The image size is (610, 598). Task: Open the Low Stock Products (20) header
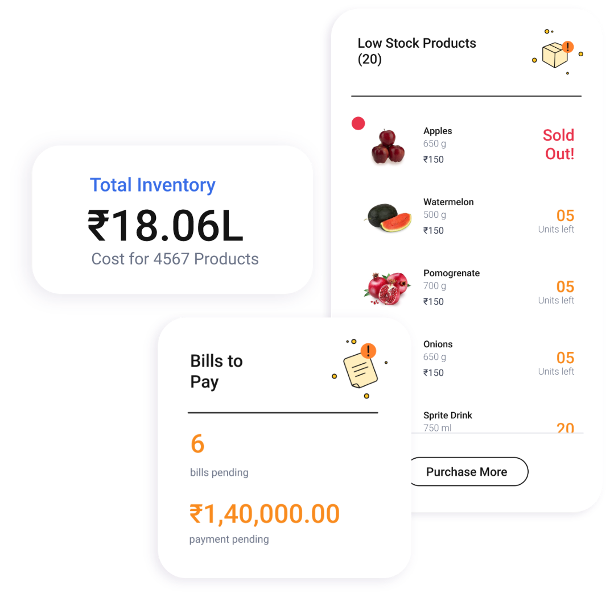pos(417,51)
